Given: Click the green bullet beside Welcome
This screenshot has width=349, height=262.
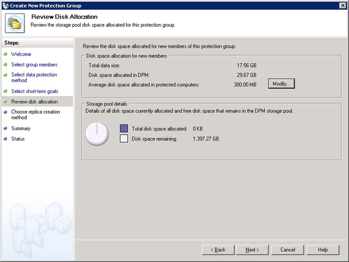Looking at the screenshot, I should coord(5,54).
